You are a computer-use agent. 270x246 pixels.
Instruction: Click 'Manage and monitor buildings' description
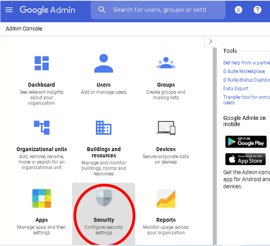(104, 168)
